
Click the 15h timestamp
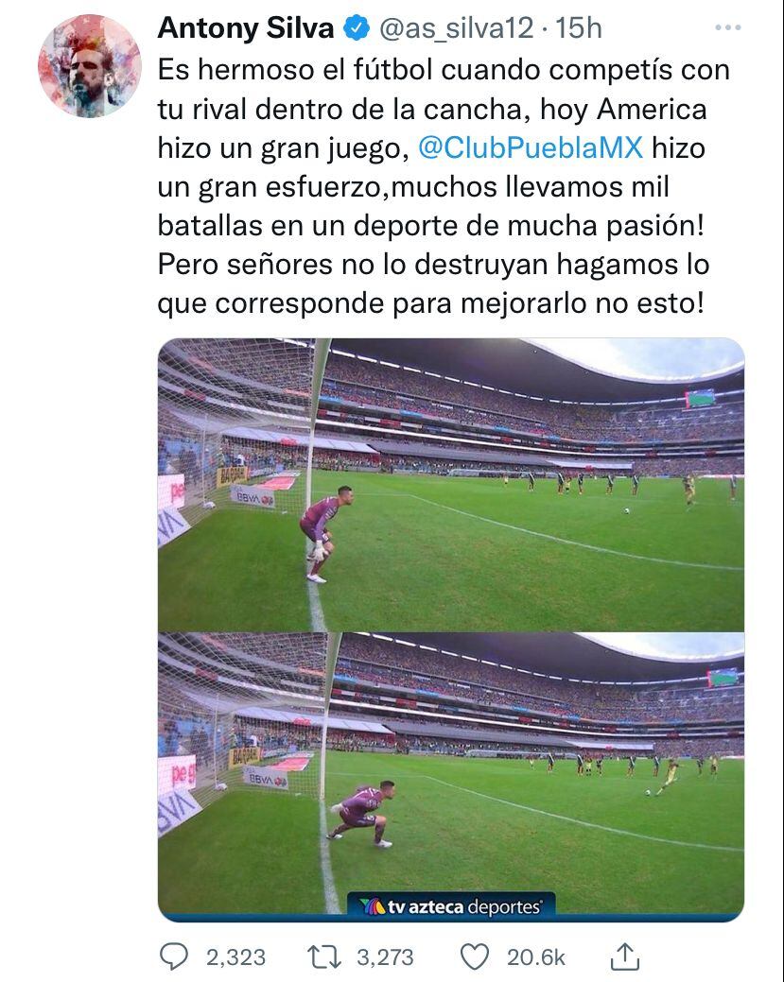(x=579, y=28)
